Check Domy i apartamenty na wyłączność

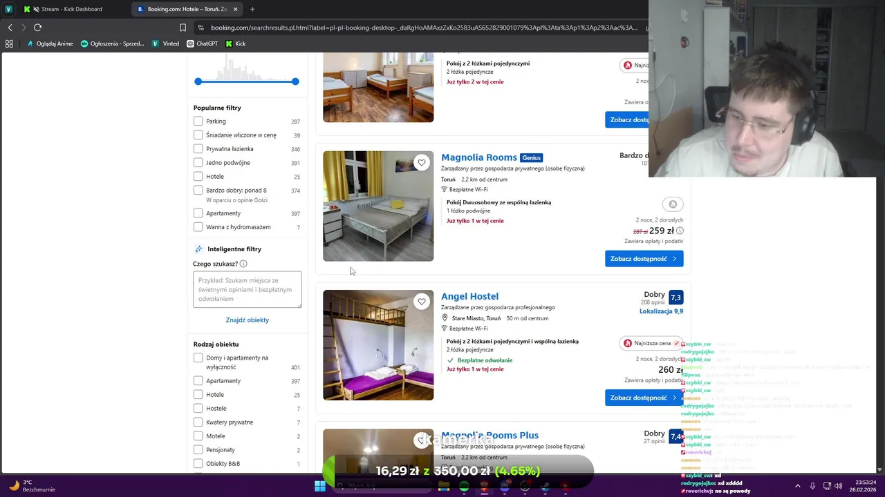tap(198, 358)
